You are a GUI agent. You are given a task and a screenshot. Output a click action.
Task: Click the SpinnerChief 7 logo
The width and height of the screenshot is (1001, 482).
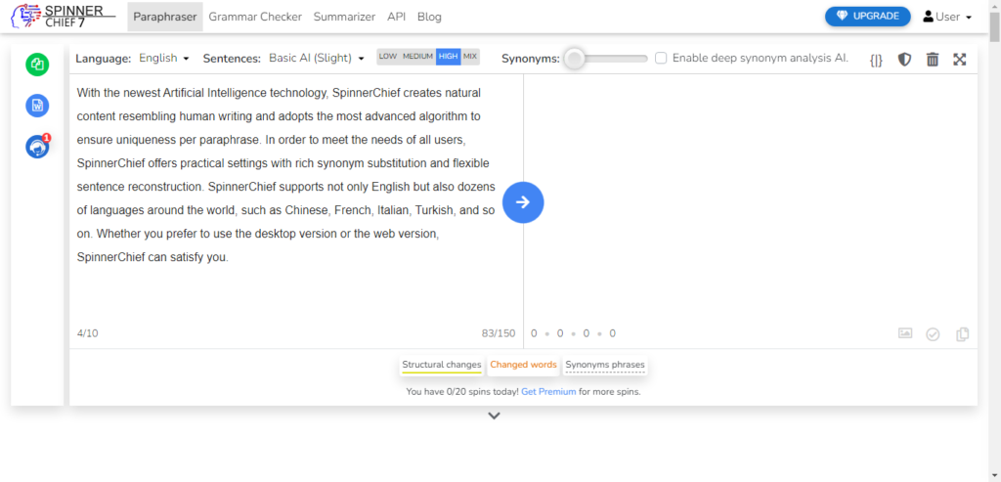63,17
